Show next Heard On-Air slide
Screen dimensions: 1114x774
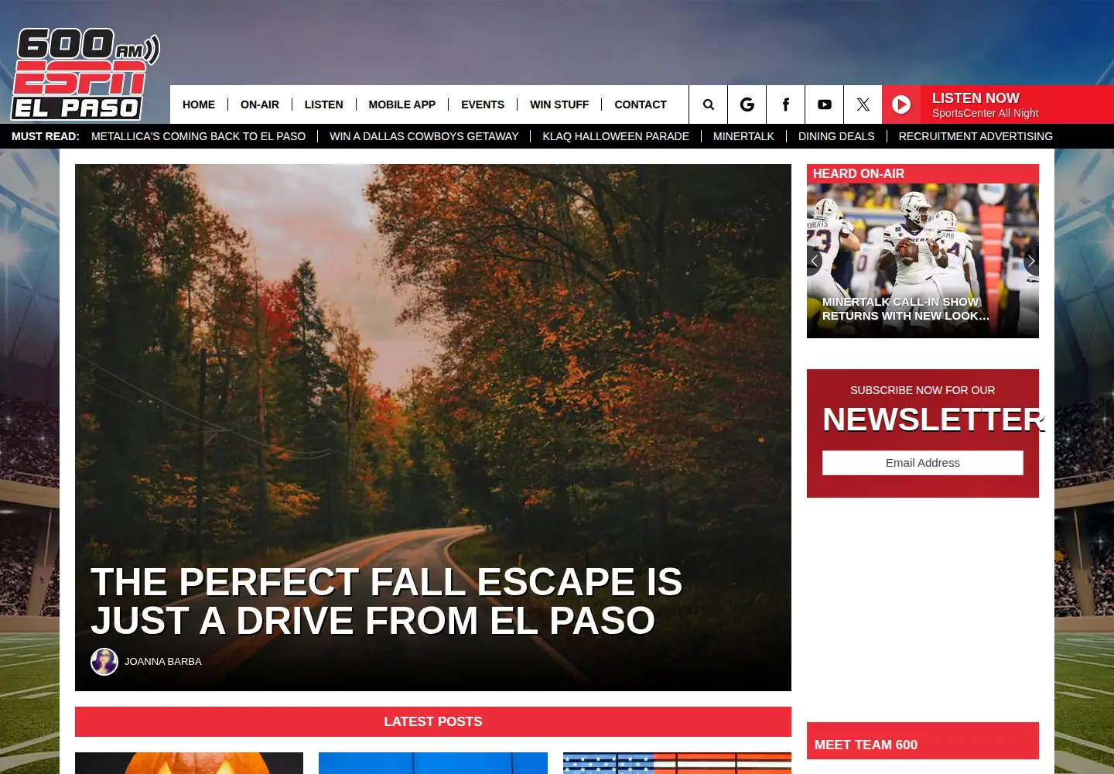pyautogui.click(x=1031, y=261)
